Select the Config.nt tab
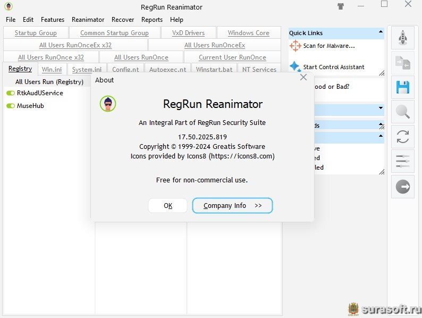 coord(125,69)
